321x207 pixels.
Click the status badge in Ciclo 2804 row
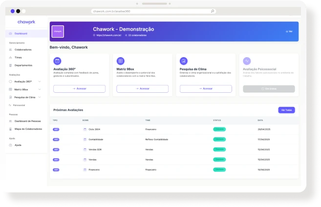[219, 129]
